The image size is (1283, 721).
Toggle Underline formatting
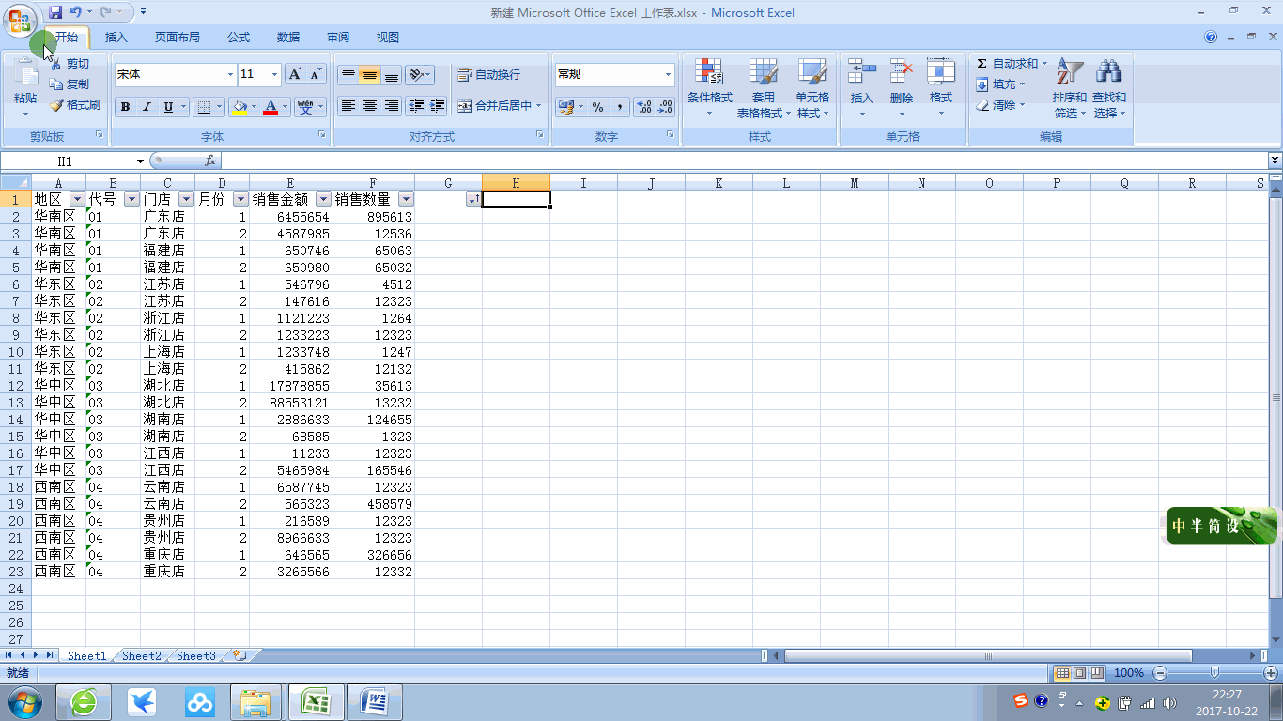[x=168, y=107]
